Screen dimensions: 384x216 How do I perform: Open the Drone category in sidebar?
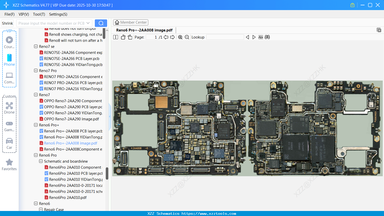click(9, 108)
